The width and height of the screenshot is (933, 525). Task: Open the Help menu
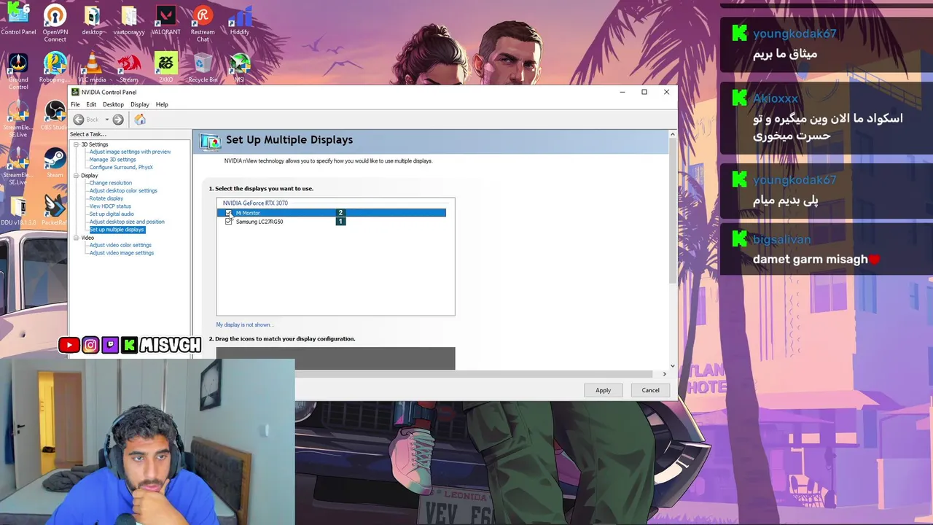tap(162, 104)
